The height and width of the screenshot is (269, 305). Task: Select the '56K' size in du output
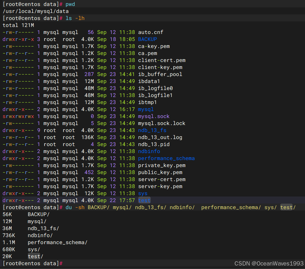(x=7, y=214)
